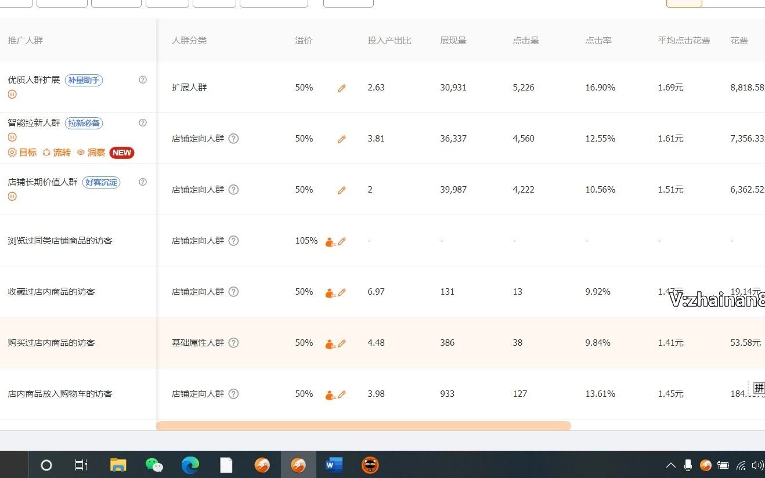Screen dimensions: 765x478
Task: Click the 拉新必备 tag
Action: click(x=84, y=123)
